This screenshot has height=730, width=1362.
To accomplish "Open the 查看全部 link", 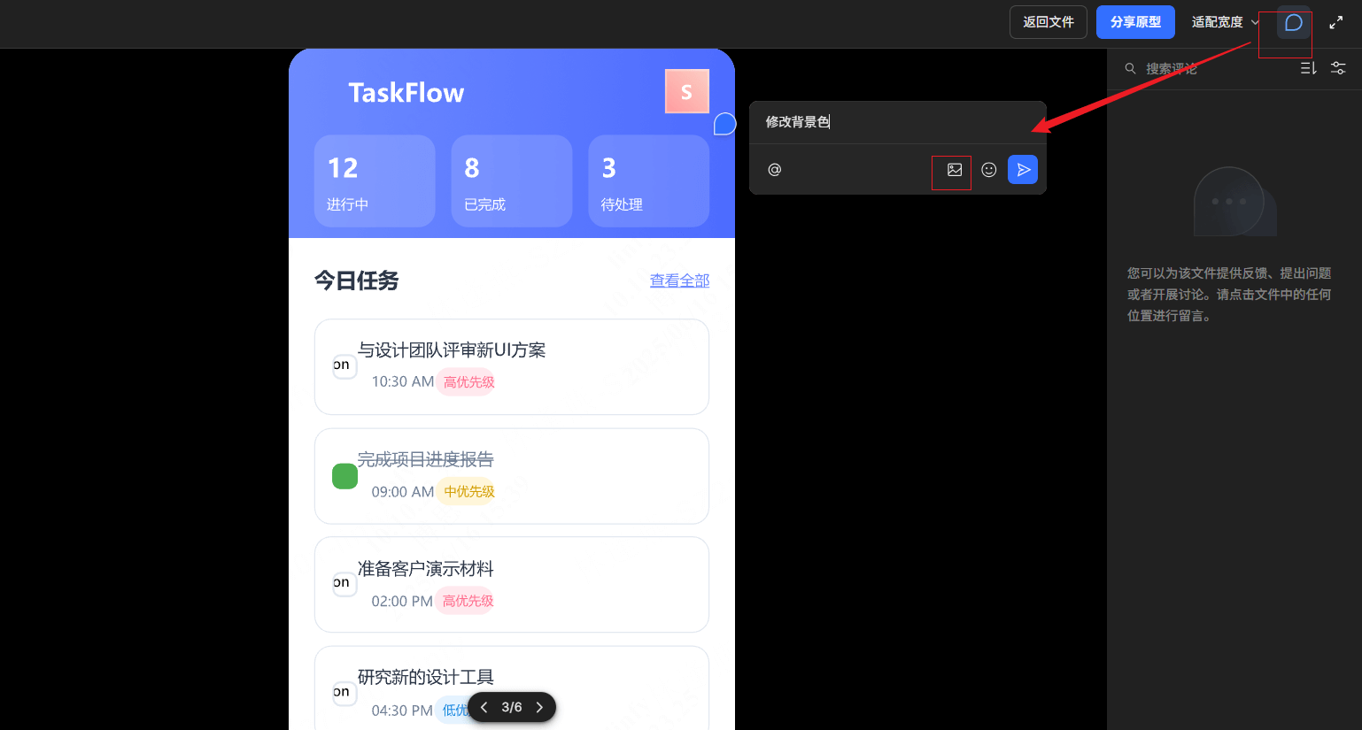I will (679, 280).
